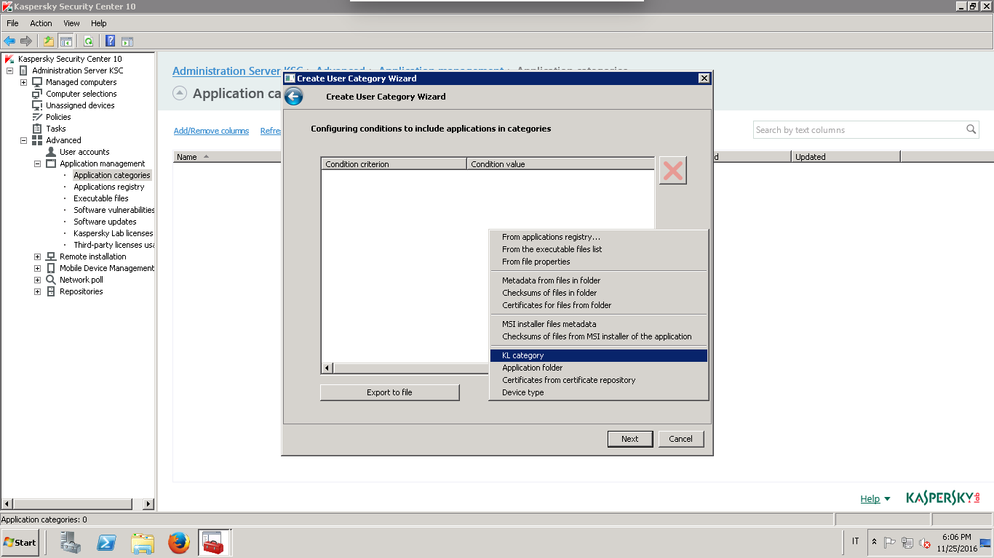
Task: Choose Device type menu entry
Action: coord(599,392)
